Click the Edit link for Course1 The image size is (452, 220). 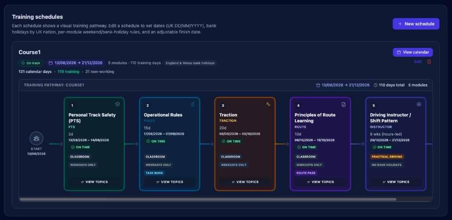pyautogui.click(x=418, y=62)
